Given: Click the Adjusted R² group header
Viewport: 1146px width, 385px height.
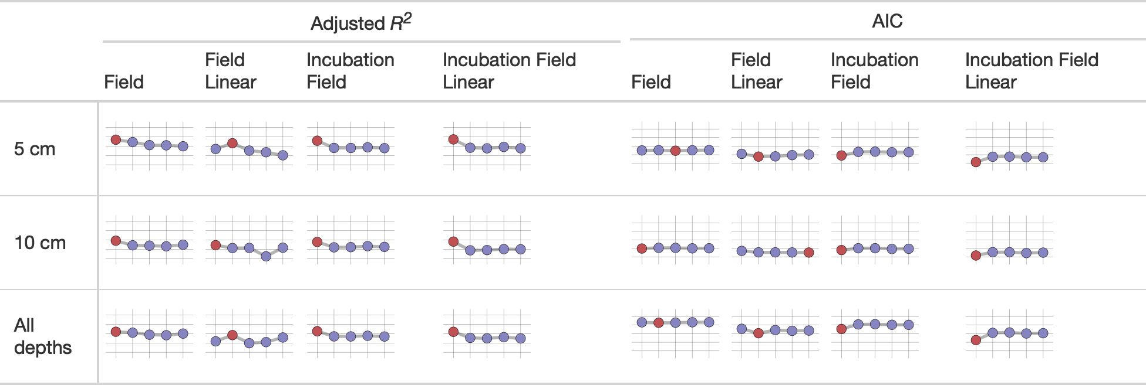Looking at the screenshot, I should 360,23.
